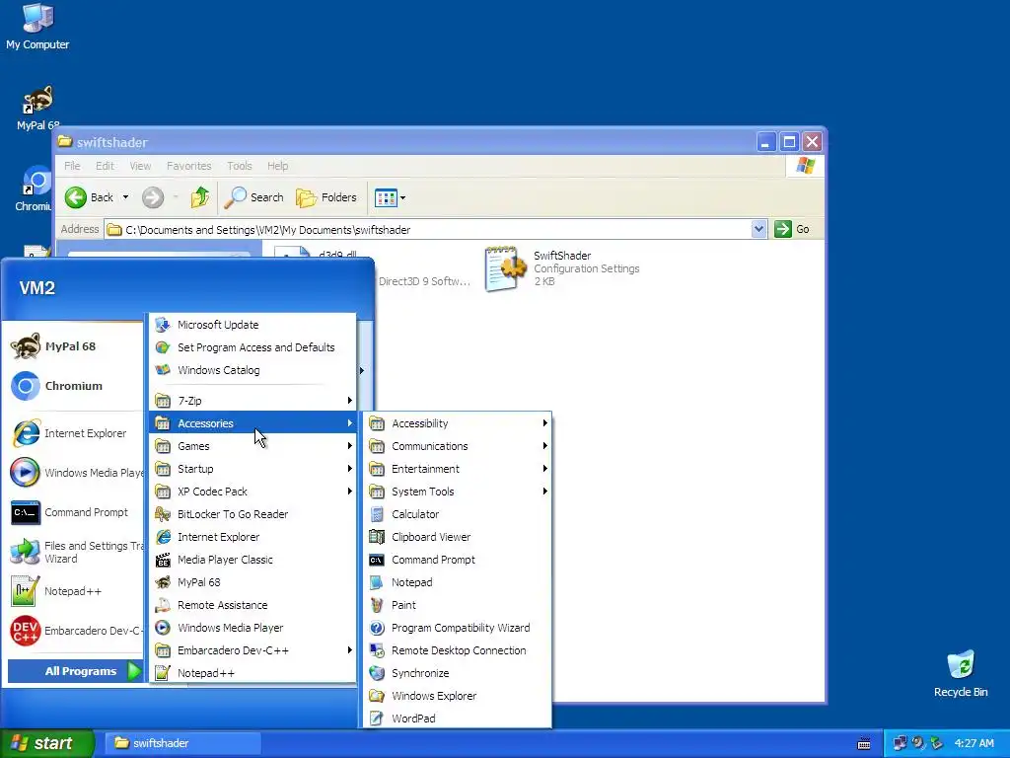Expand the System Tools submenu
1010x758 pixels.
coord(458,492)
